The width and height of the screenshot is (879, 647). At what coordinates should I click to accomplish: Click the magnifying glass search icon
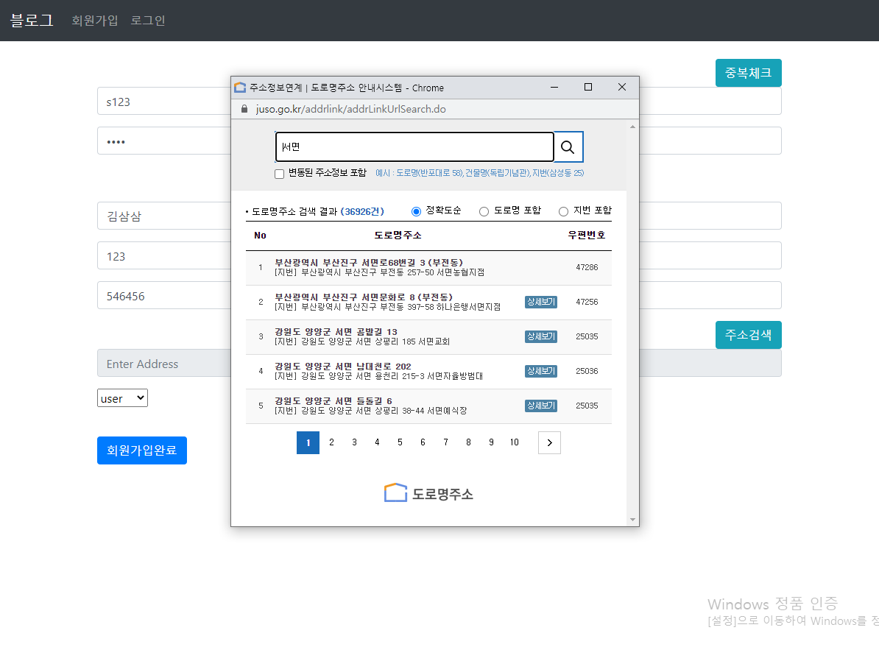568,146
